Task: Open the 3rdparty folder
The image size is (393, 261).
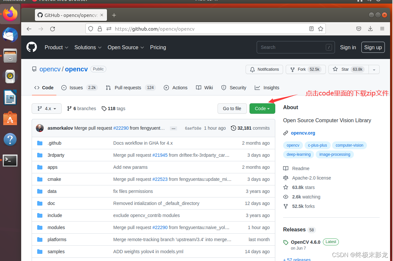Action: 56,155
